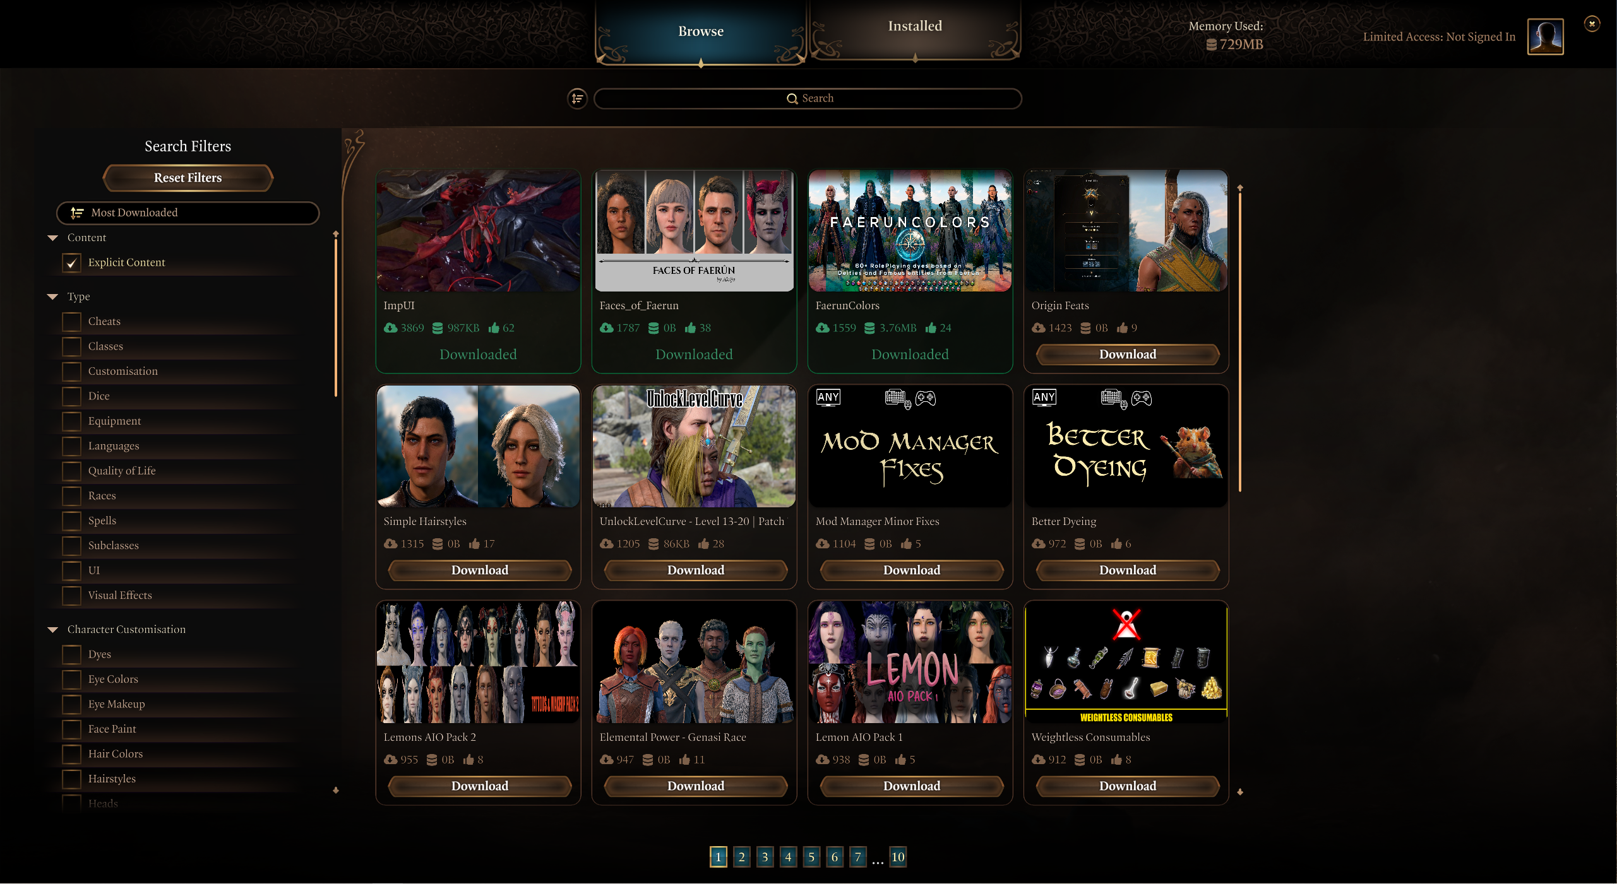Expand the Type filter section
The width and height of the screenshot is (1617, 884).
tap(56, 295)
